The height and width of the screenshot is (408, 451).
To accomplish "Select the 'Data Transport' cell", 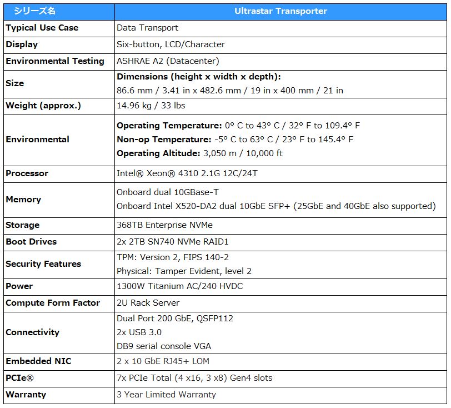I will click(147, 28).
